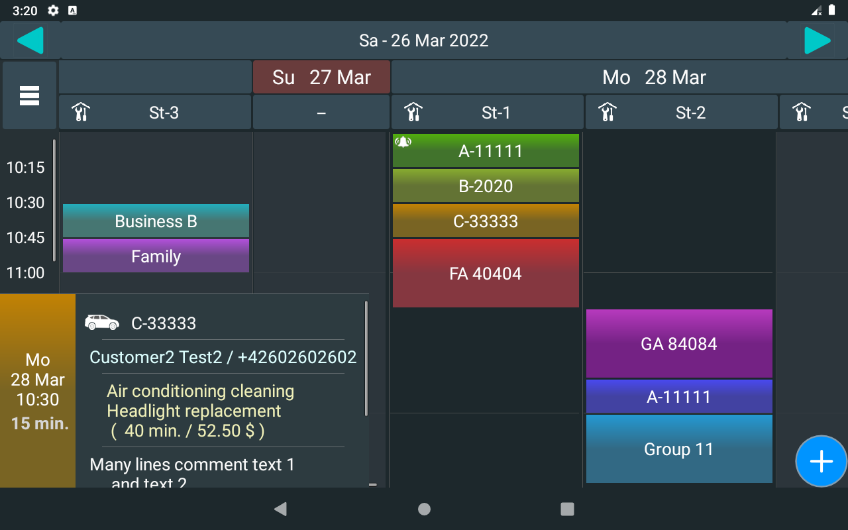Screen dimensions: 848x530
Task: Tap the Android recent apps button
Action: (567, 509)
